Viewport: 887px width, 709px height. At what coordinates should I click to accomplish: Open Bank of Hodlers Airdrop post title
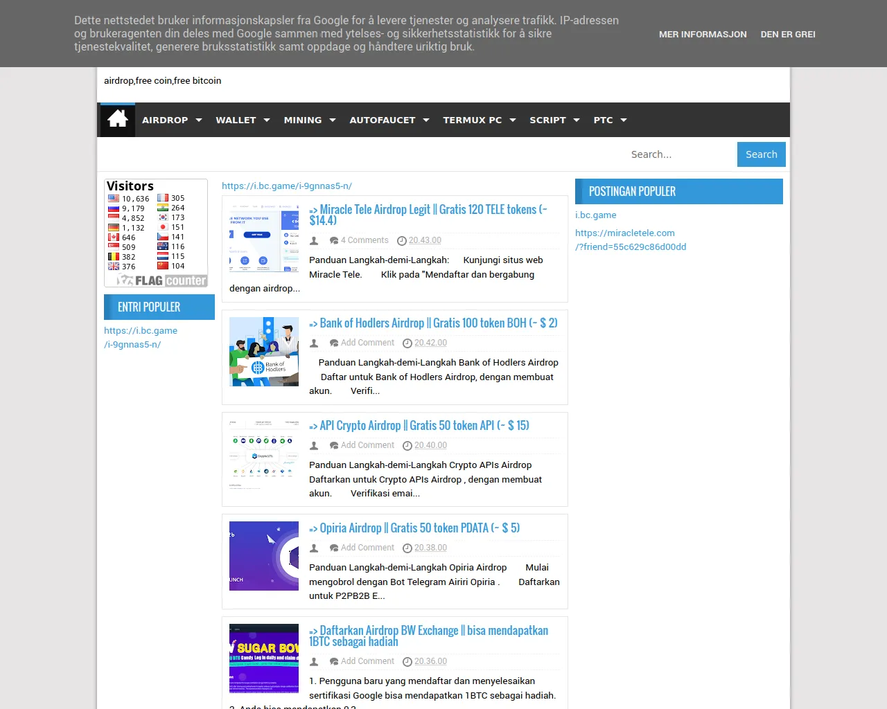433,323
